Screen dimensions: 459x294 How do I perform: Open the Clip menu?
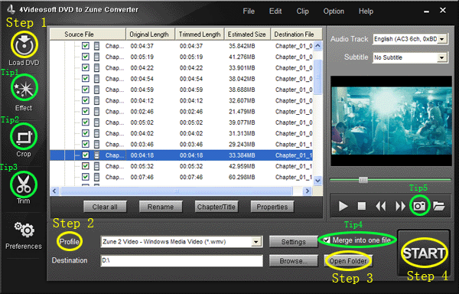click(302, 11)
